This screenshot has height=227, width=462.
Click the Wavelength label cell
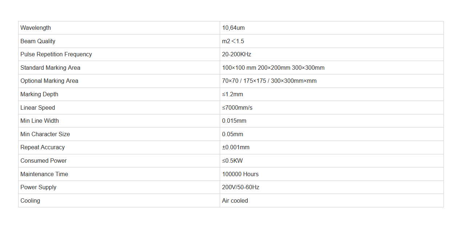[119, 28]
